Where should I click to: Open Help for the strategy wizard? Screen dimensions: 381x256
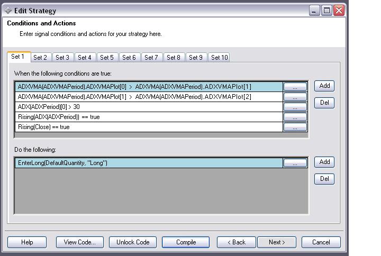(27, 242)
